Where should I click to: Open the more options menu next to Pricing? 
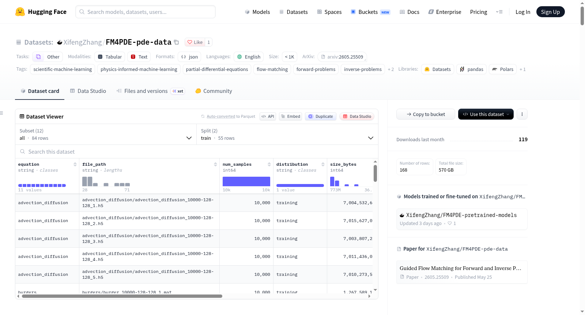tap(499, 12)
